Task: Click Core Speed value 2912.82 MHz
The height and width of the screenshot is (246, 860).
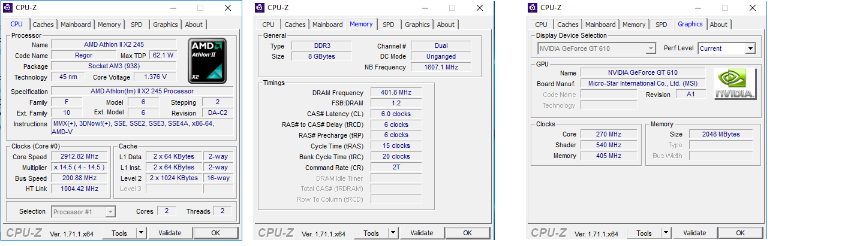Action: [80, 157]
